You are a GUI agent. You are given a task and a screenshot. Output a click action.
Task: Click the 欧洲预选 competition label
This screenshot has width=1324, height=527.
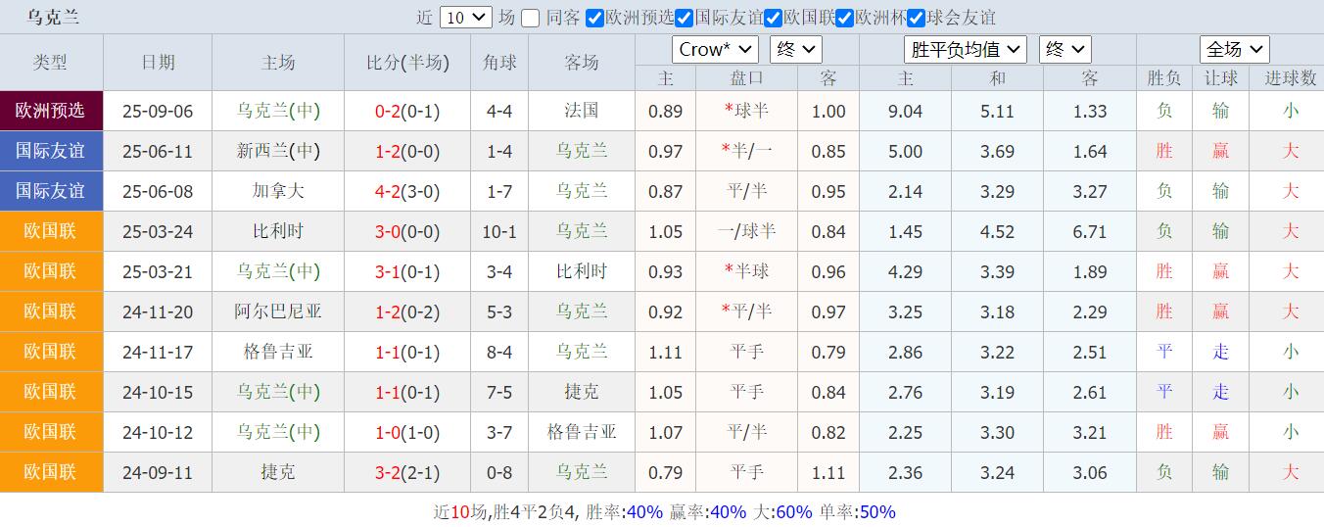(51, 111)
